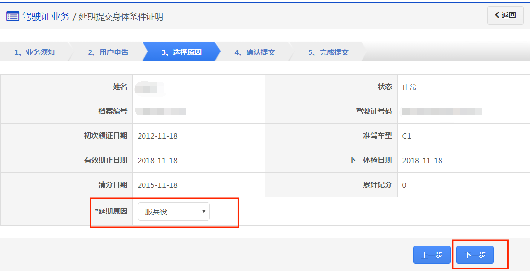532x274 pixels.
Task: Click the 返回 back button
Action: point(505,15)
